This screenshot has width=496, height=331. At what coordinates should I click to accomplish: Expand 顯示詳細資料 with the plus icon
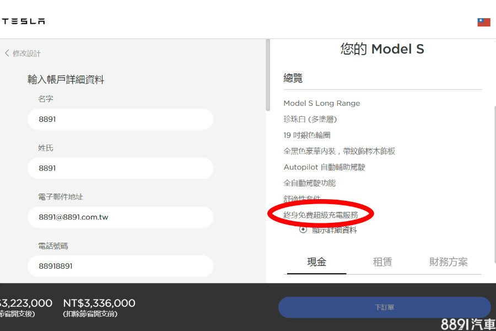click(x=303, y=229)
